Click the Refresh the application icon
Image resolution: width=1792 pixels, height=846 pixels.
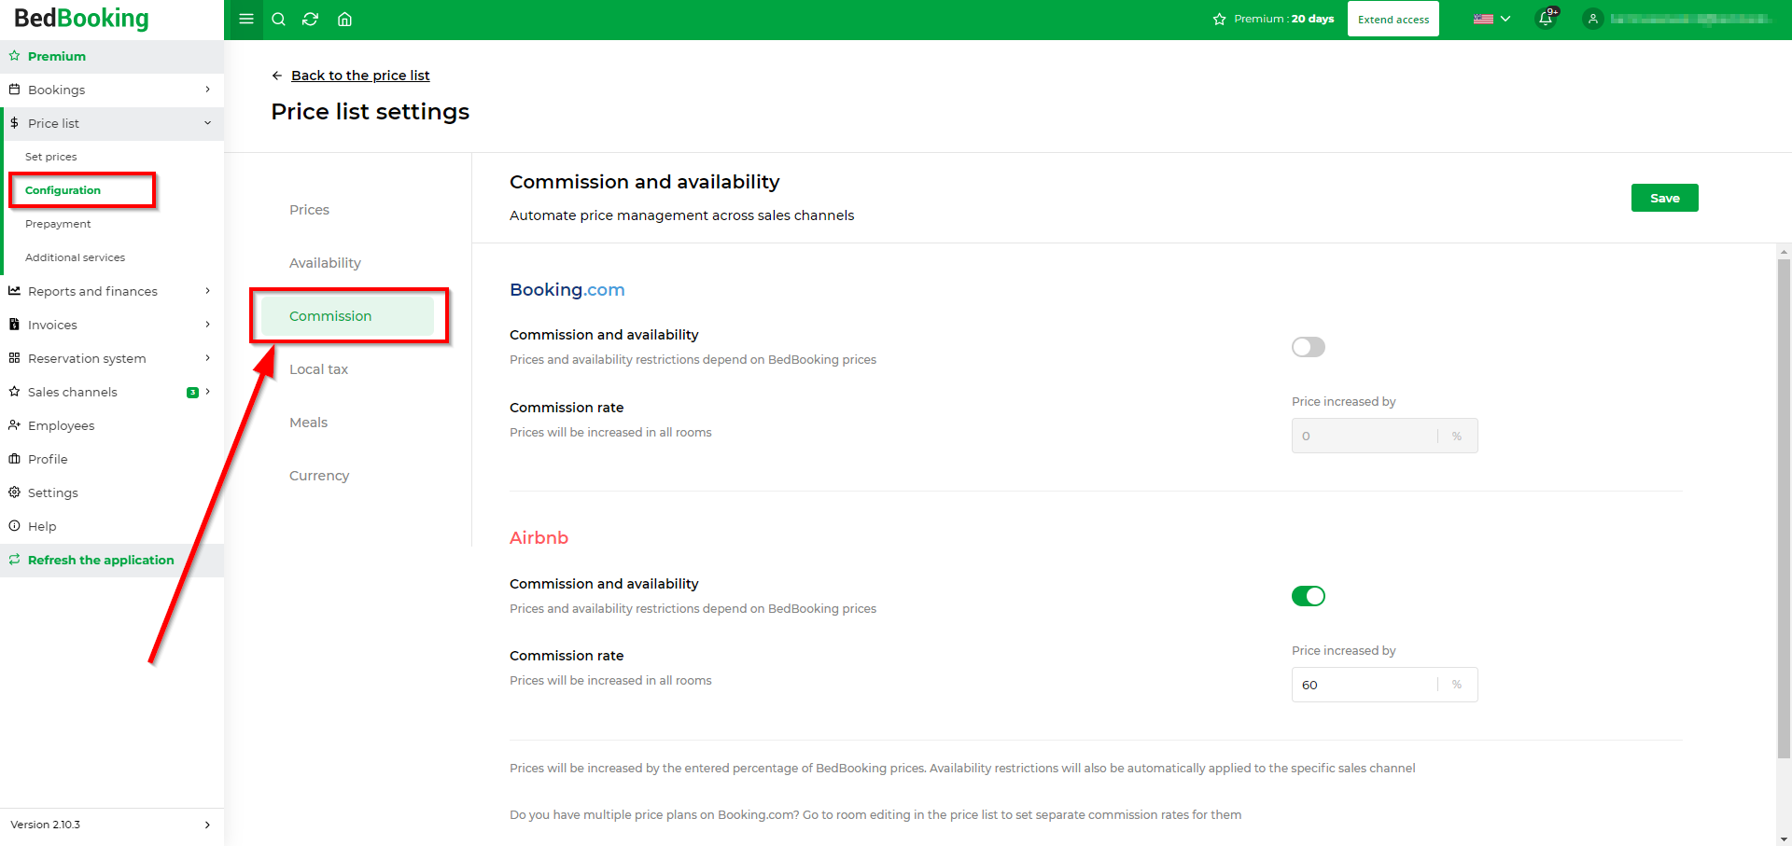14,560
